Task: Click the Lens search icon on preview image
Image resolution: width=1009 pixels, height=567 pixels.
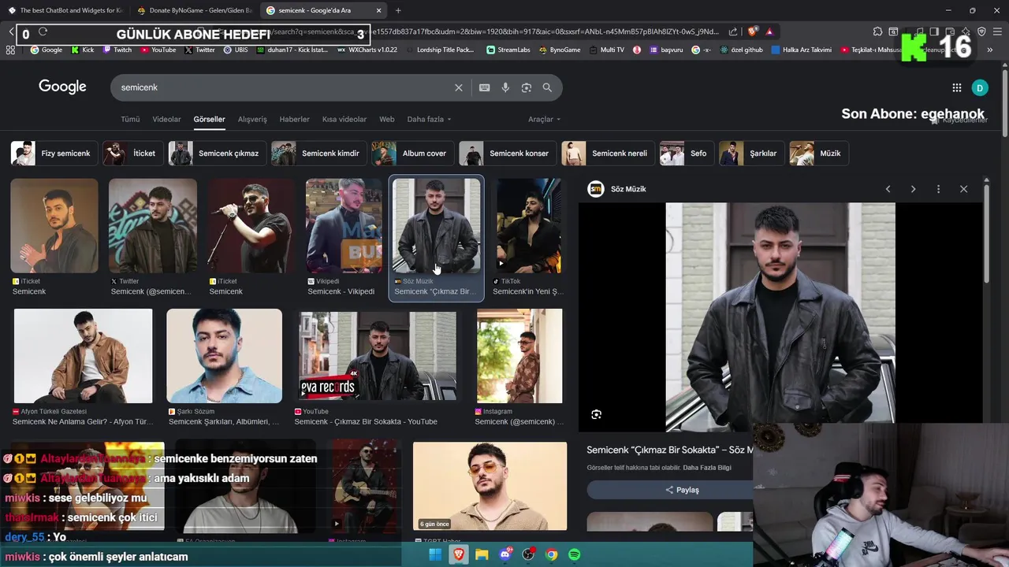Action: point(596,414)
